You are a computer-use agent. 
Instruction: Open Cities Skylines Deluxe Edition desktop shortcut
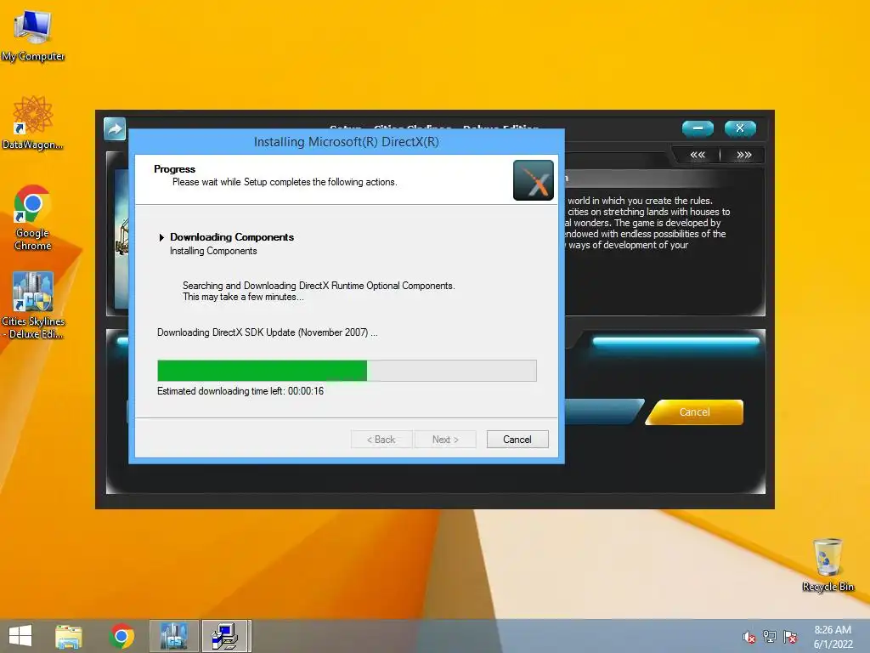(33, 305)
